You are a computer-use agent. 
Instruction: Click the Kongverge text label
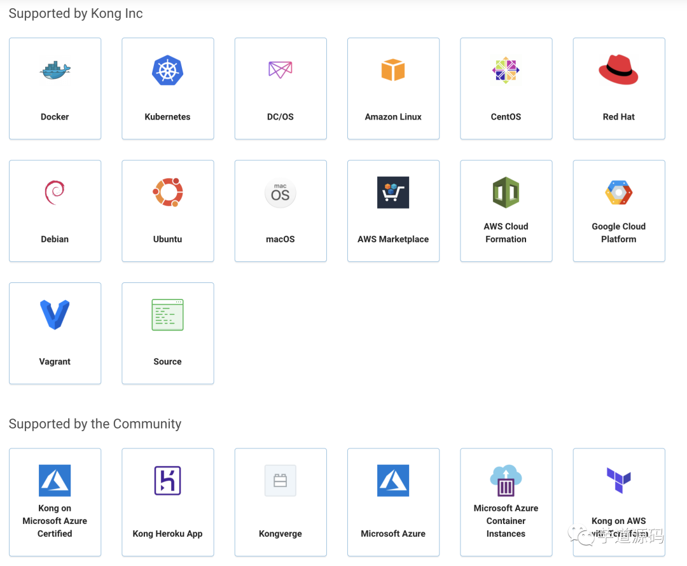281,534
